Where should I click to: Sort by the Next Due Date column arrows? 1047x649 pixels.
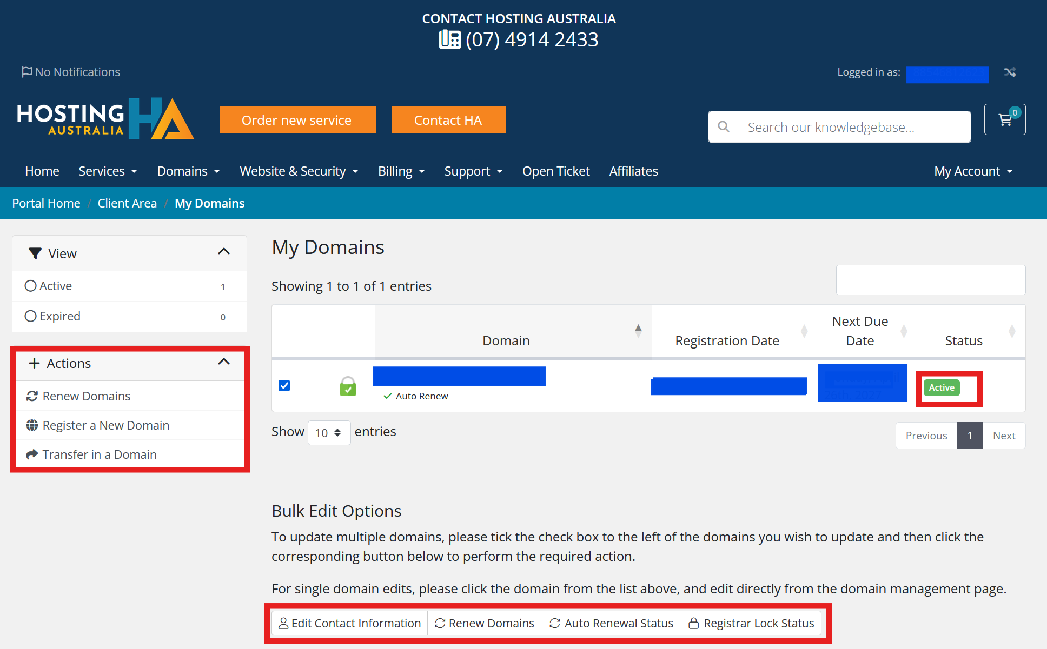(904, 331)
